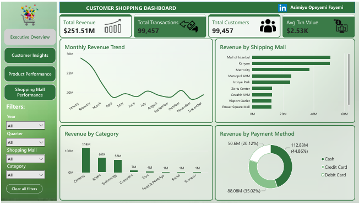Select the Zorlu Center bar
359x204 pixels.
[x=262, y=88]
